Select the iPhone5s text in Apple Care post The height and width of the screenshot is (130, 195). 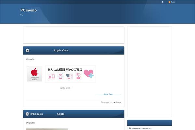tap(30, 59)
